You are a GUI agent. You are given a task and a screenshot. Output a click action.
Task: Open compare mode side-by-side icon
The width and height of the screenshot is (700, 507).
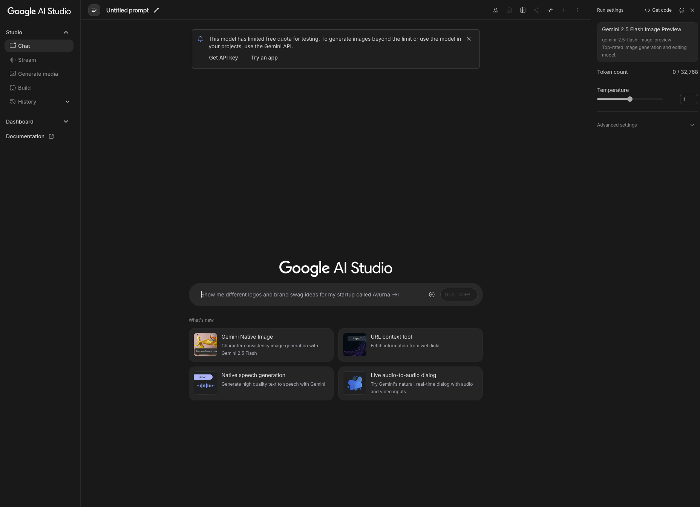[523, 10]
